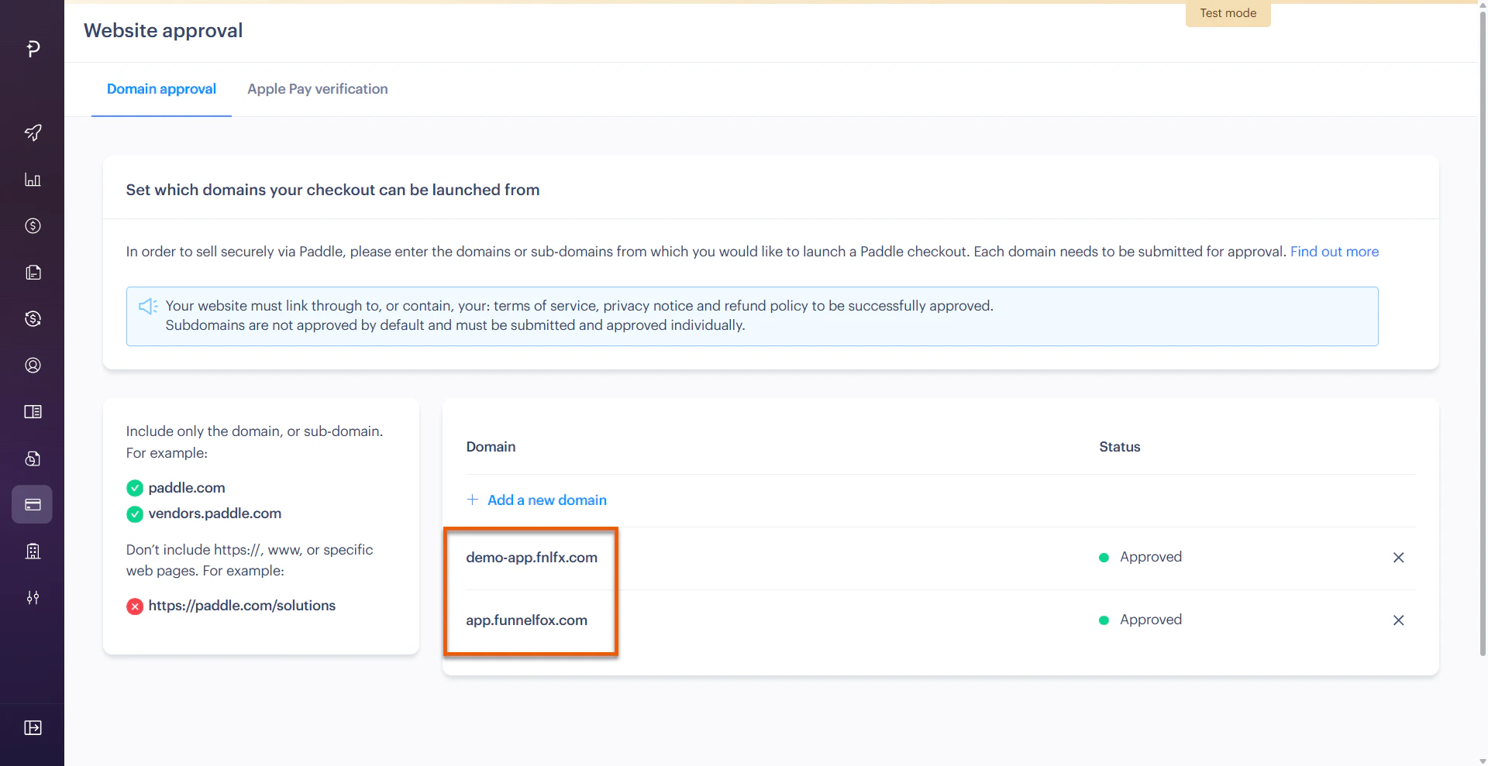Open the dollar refresh subscriptions icon
The image size is (1488, 766).
[x=33, y=318]
